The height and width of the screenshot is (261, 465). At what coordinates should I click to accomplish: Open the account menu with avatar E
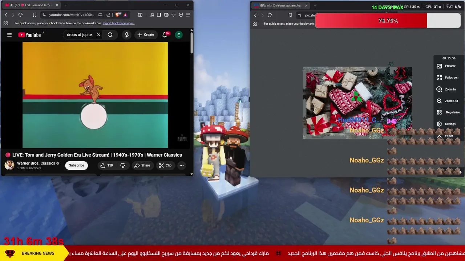(178, 35)
